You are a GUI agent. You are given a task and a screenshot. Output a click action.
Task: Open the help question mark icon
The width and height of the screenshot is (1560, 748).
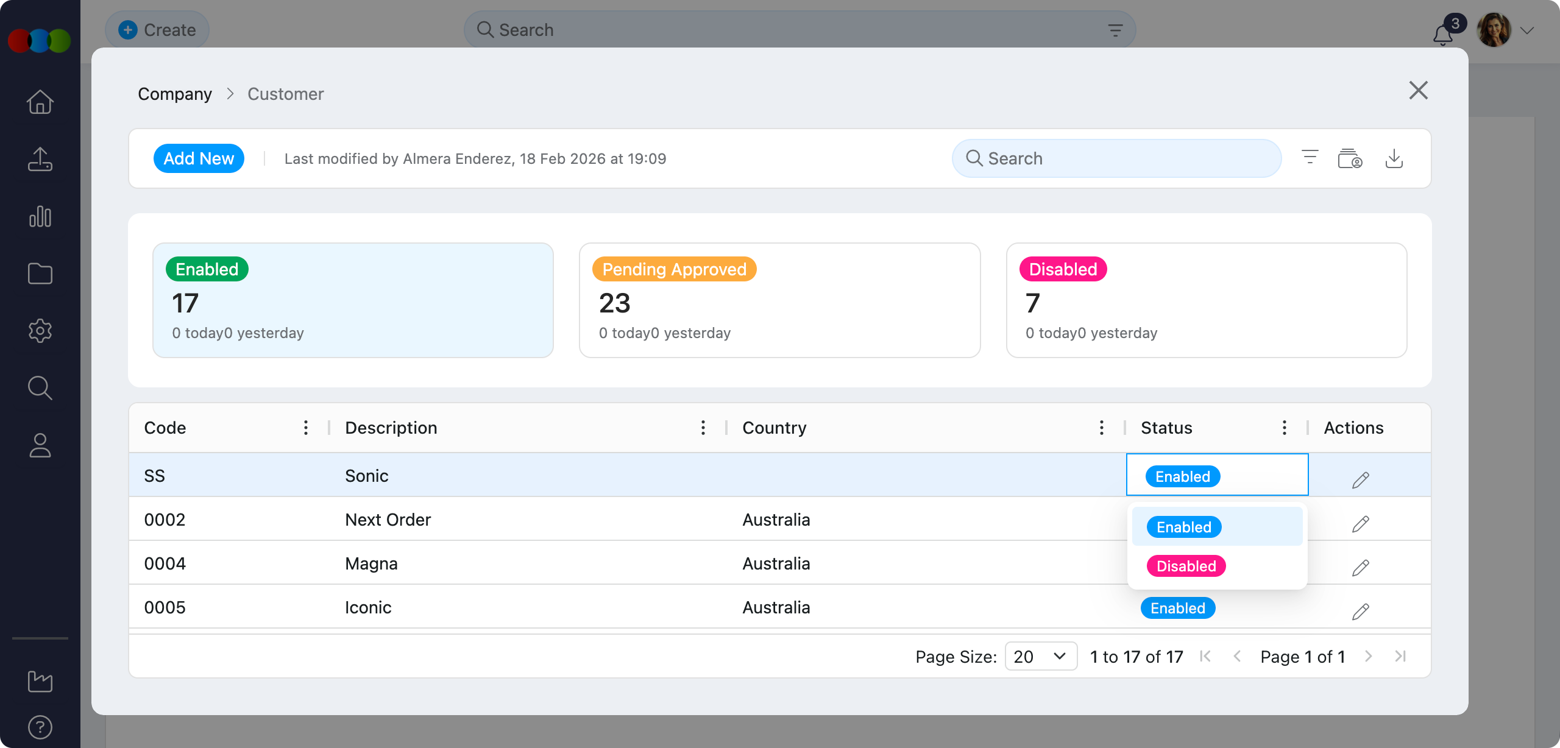coord(40,727)
